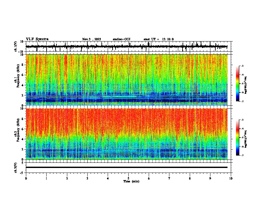
Task: Click the "-3" label on ch.1 color bar
Action: [x=242, y=66]
